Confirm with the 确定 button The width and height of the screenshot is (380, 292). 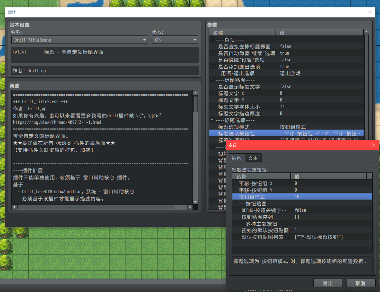pyautogui.click(x=328, y=283)
